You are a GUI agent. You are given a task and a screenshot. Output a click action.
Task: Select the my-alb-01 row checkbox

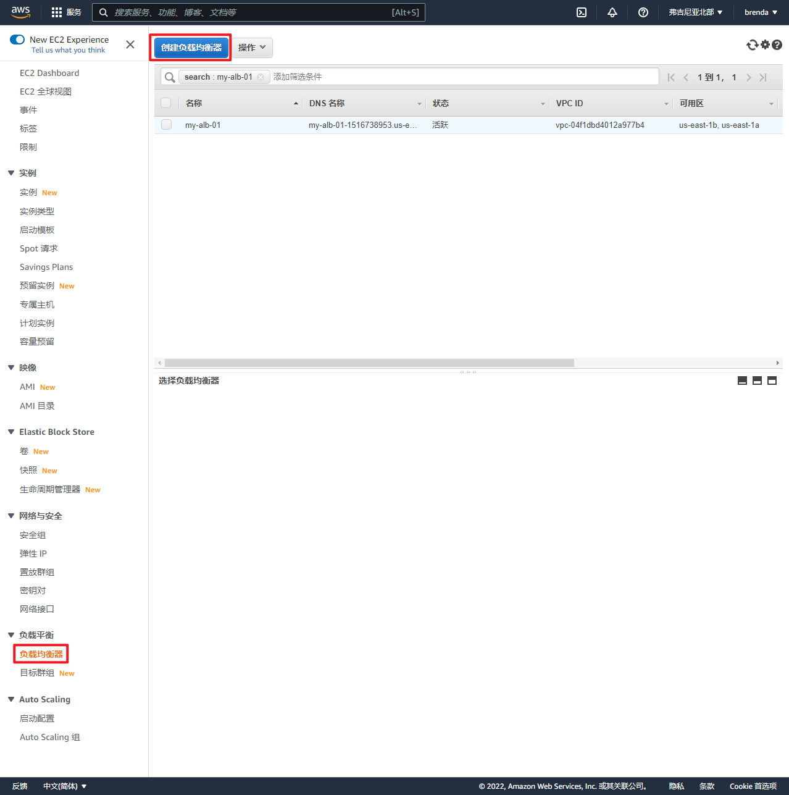pos(166,125)
